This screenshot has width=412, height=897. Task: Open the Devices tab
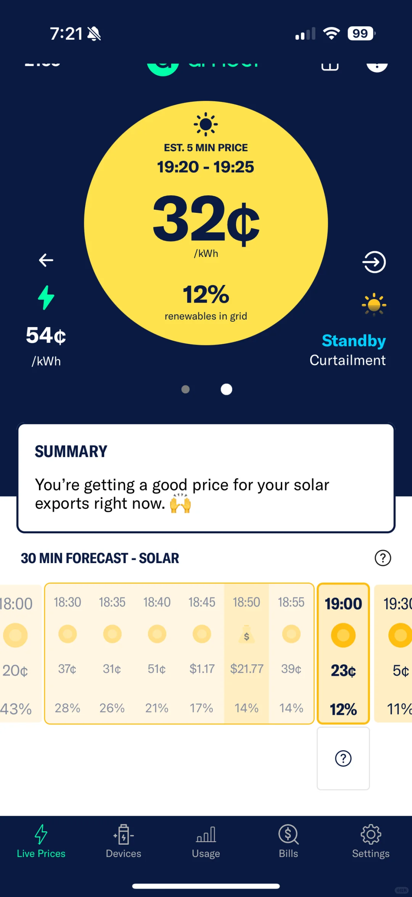(124, 841)
